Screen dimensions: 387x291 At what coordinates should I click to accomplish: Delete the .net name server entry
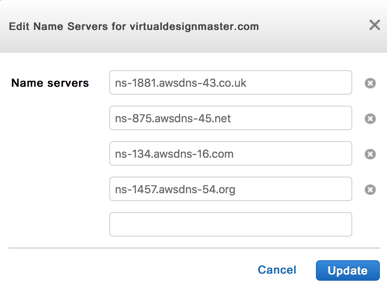point(370,119)
